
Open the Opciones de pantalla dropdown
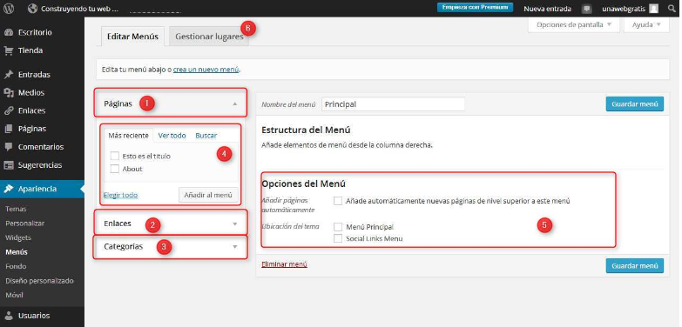574,24
